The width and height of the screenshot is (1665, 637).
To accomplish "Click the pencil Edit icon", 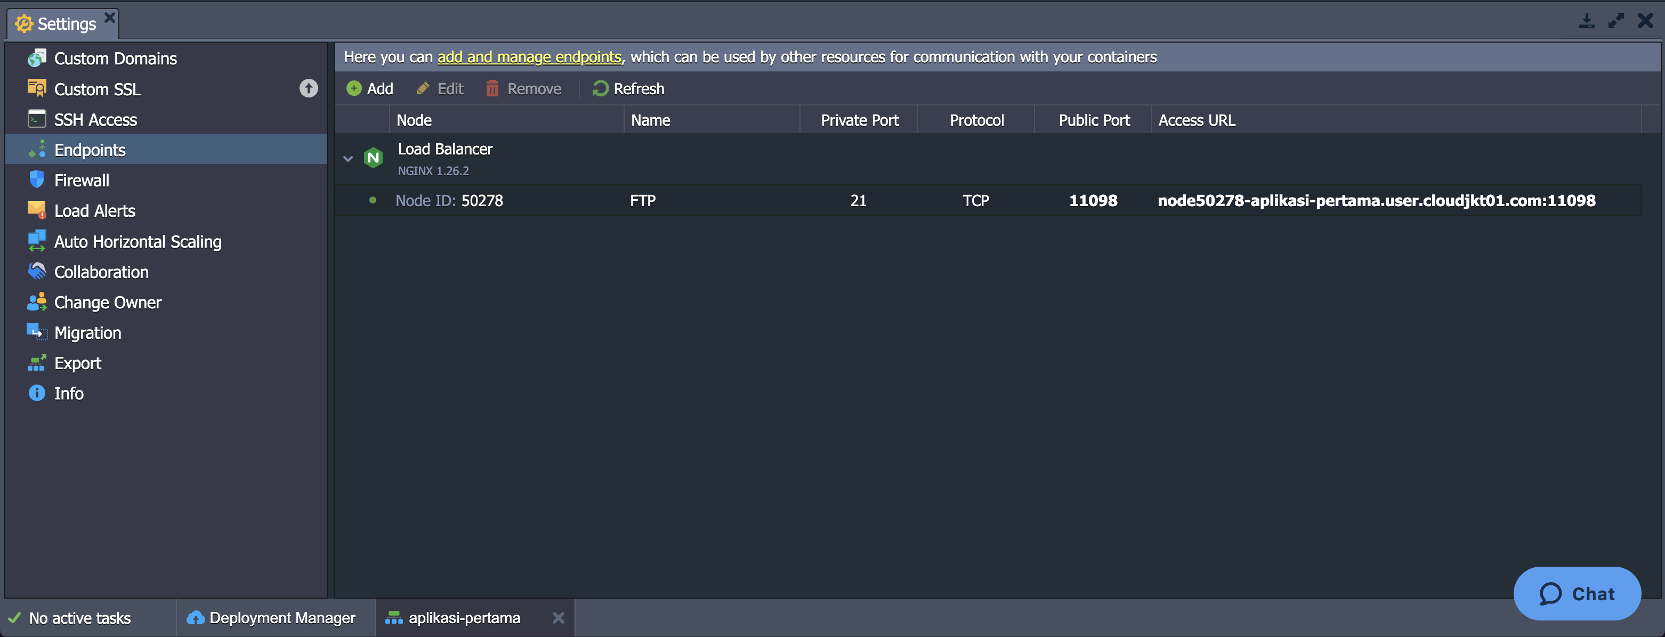I will (x=423, y=88).
